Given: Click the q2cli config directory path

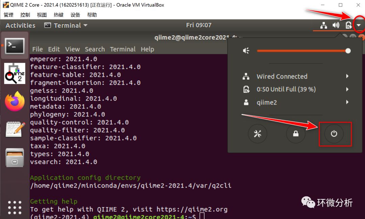Looking at the screenshot, I should (130, 185).
